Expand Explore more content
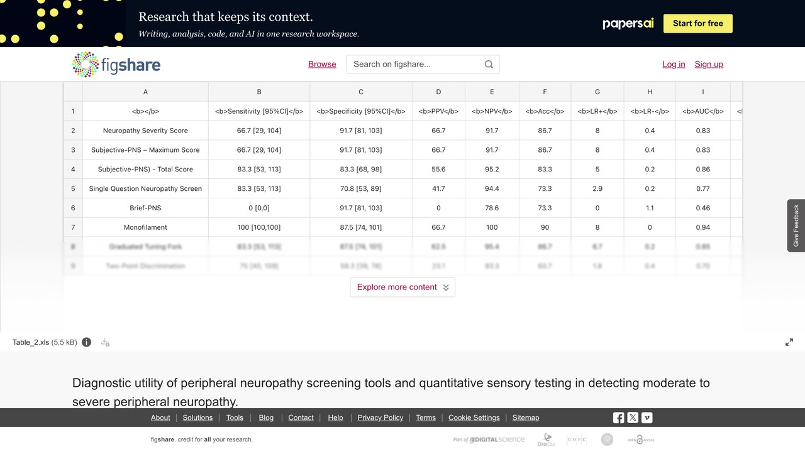Viewport: 805px width, 452px height. pyautogui.click(x=402, y=287)
